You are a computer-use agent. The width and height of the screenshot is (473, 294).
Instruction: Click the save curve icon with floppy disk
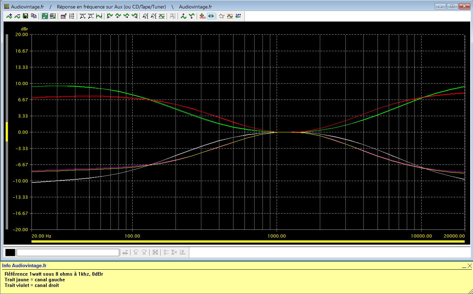[x=25, y=16]
